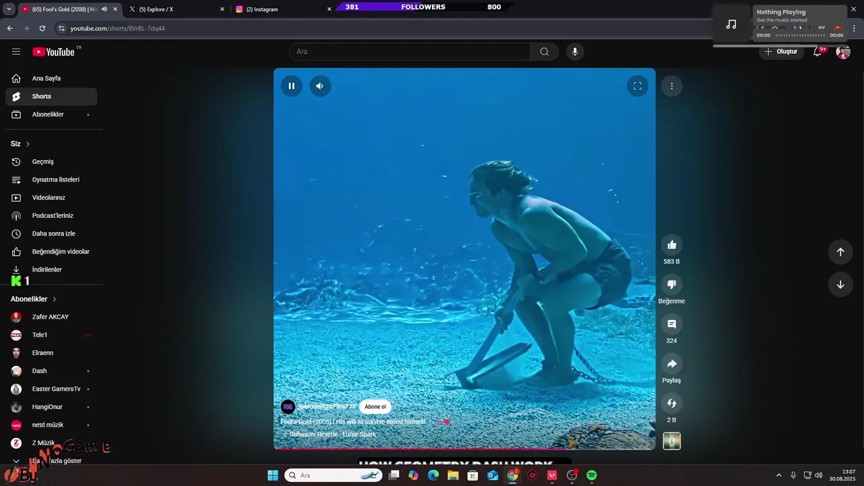Expand the Siz section chevron
864x486 pixels.
click(x=28, y=144)
